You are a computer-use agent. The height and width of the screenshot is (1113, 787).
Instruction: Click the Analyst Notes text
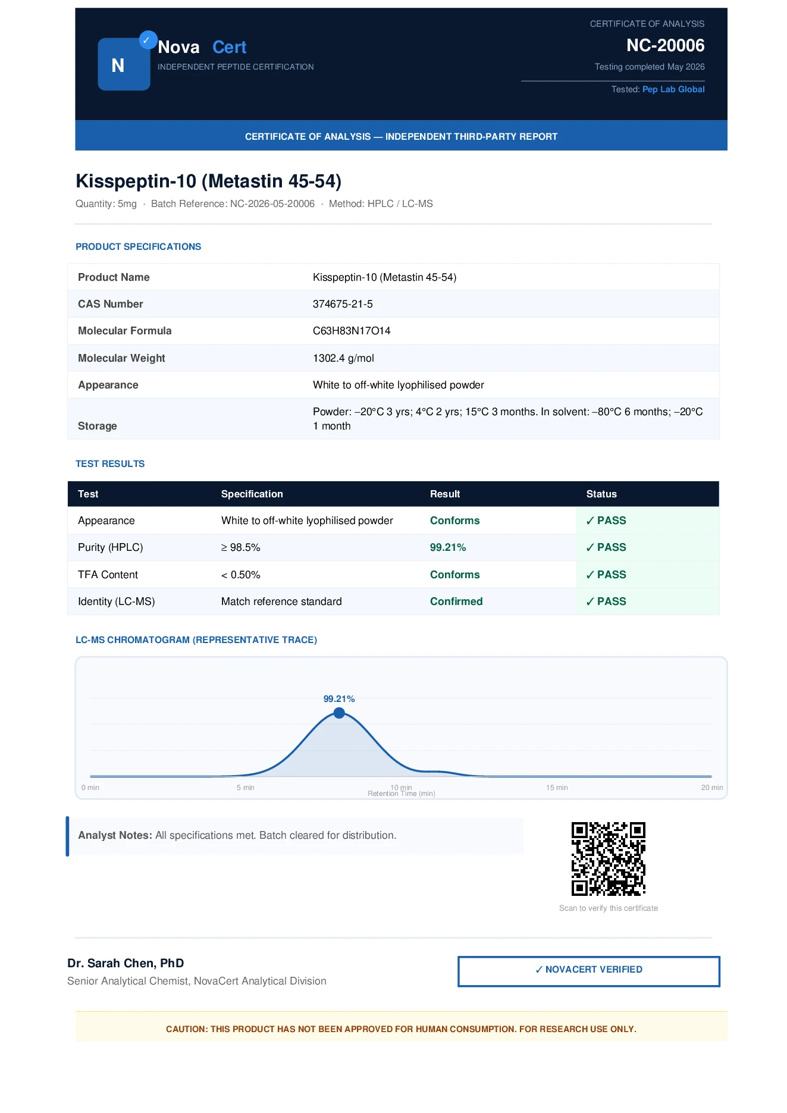(237, 835)
